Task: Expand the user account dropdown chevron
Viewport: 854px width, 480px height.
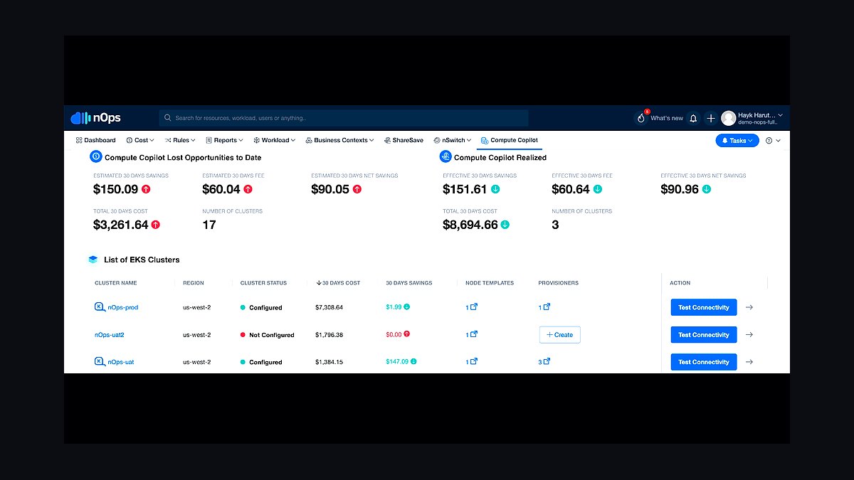Action: [x=781, y=115]
